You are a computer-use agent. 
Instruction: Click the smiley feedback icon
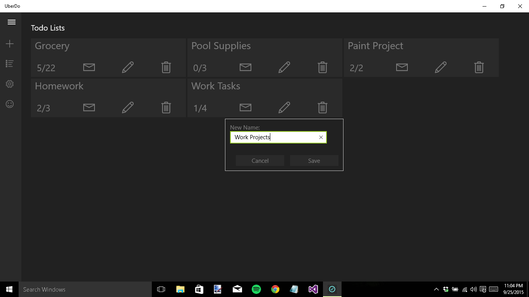(x=10, y=104)
